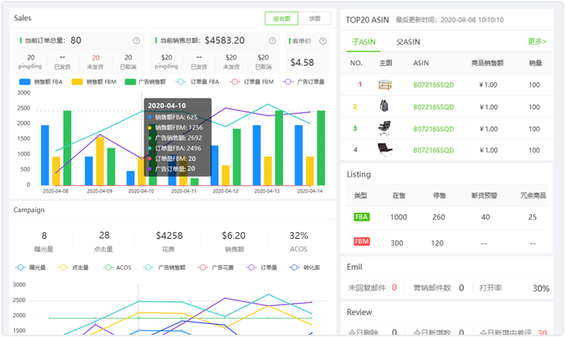Click the 2020-04-12 x-axis date label
This screenshot has height=337, width=565.
[x=225, y=191]
